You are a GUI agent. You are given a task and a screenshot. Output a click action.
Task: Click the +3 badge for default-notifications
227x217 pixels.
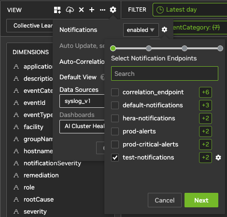[205, 105]
